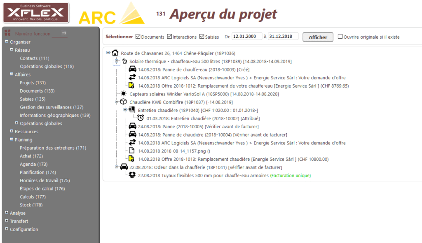Open Préparation des entretiens (171)

coord(53,148)
